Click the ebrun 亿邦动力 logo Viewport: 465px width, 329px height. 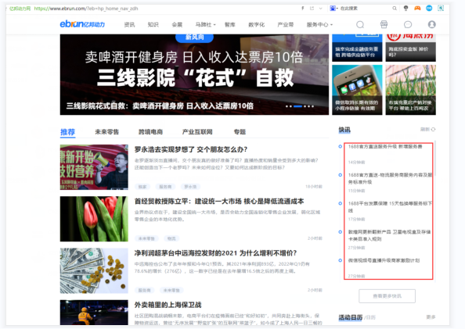[x=82, y=24]
